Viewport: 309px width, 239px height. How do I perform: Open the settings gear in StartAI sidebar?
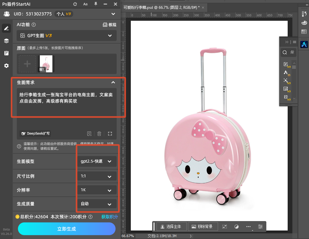pos(6,66)
